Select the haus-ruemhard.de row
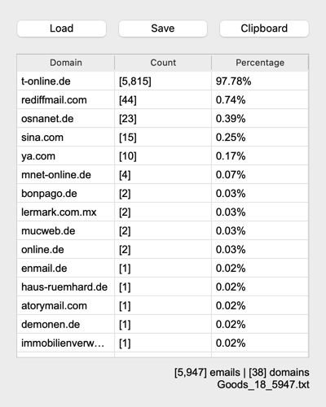Screen dimensions: 326x407 tap(162, 287)
